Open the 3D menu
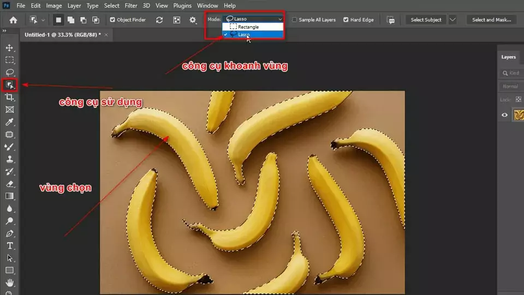This screenshot has height=295, width=524. click(146, 5)
